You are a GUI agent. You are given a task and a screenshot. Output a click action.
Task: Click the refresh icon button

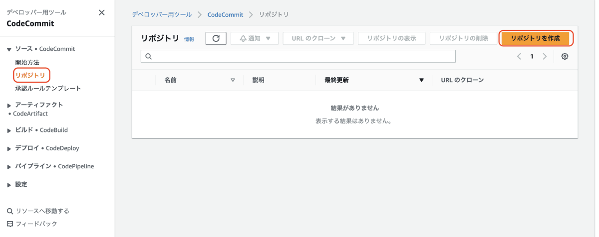point(216,38)
